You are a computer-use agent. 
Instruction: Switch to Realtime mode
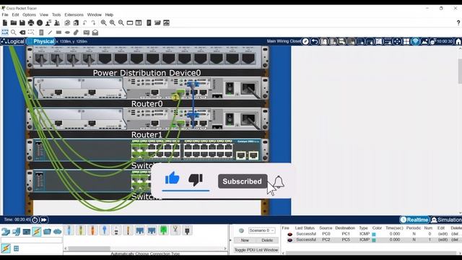(x=414, y=220)
